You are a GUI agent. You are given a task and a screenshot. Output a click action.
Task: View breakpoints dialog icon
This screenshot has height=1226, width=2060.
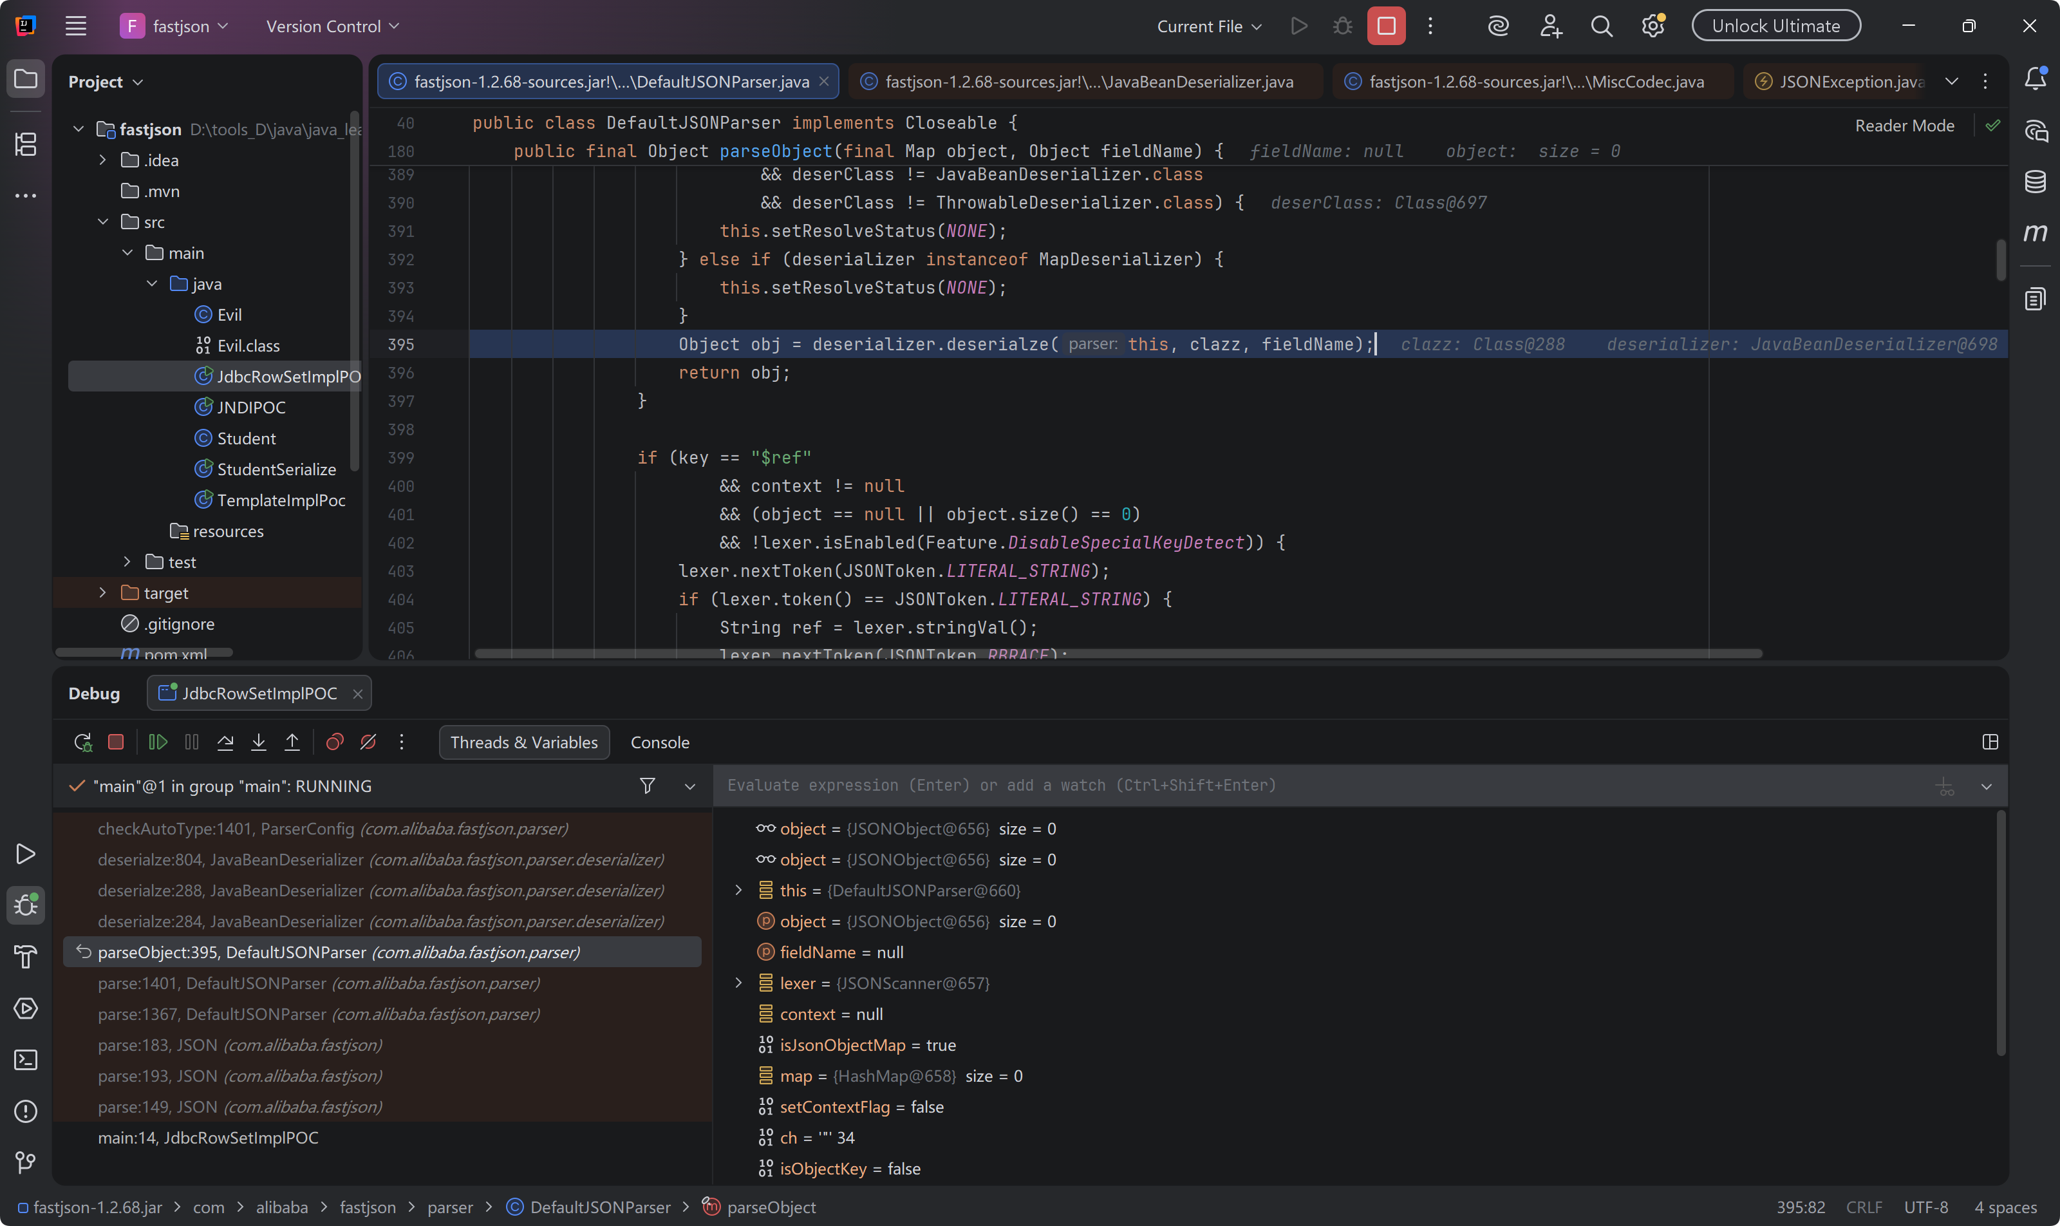[335, 742]
